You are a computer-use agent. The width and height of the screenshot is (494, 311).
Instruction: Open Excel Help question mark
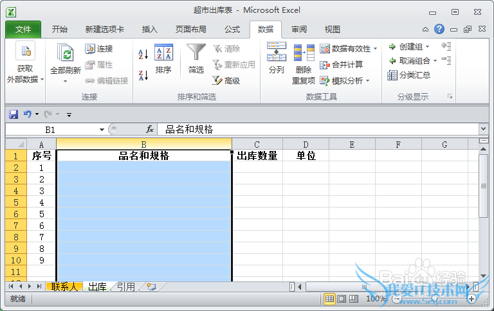point(439,30)
